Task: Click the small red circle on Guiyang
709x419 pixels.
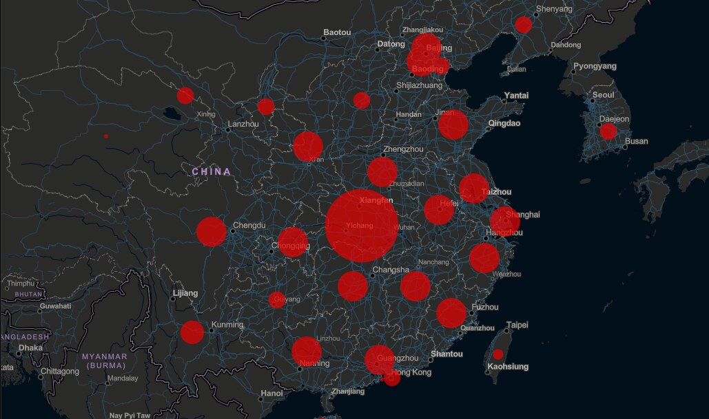Action: 277,299
